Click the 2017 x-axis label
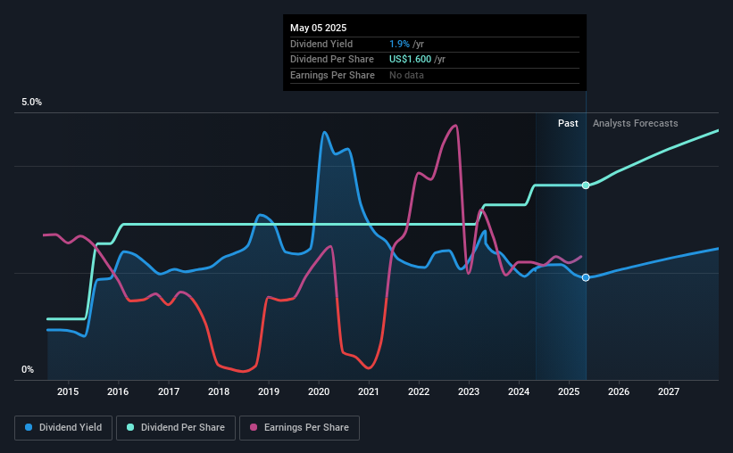The width and height of the screenshot is (733, 453). [x=169, y=391]
